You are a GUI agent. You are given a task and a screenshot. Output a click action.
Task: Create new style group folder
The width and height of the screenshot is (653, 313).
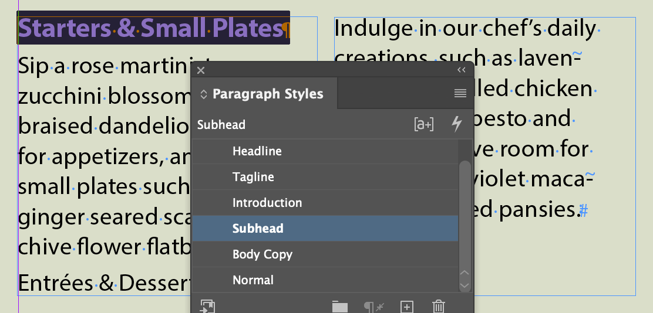[340, 307]
